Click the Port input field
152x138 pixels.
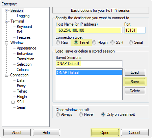point(135,30)
